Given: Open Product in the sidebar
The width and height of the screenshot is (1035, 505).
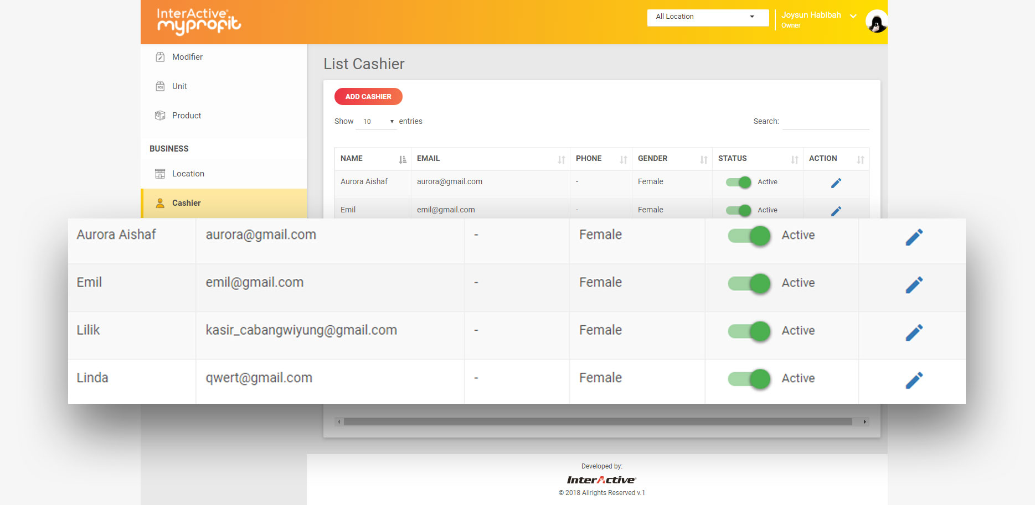Looking at the screenshot, I should (x=186, y=116).
